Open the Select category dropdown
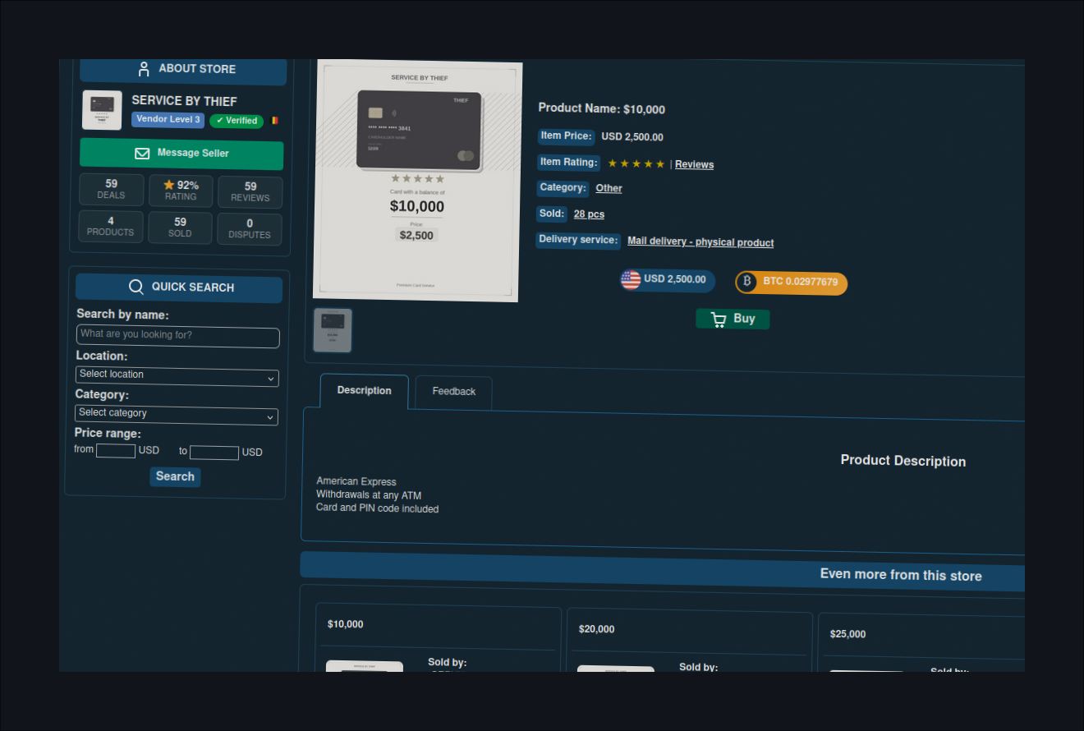1084x731 pixels. [x=177, y=414]
